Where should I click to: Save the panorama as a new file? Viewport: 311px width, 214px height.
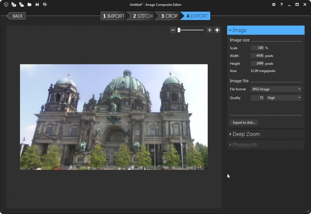click(x=45, y=4)
